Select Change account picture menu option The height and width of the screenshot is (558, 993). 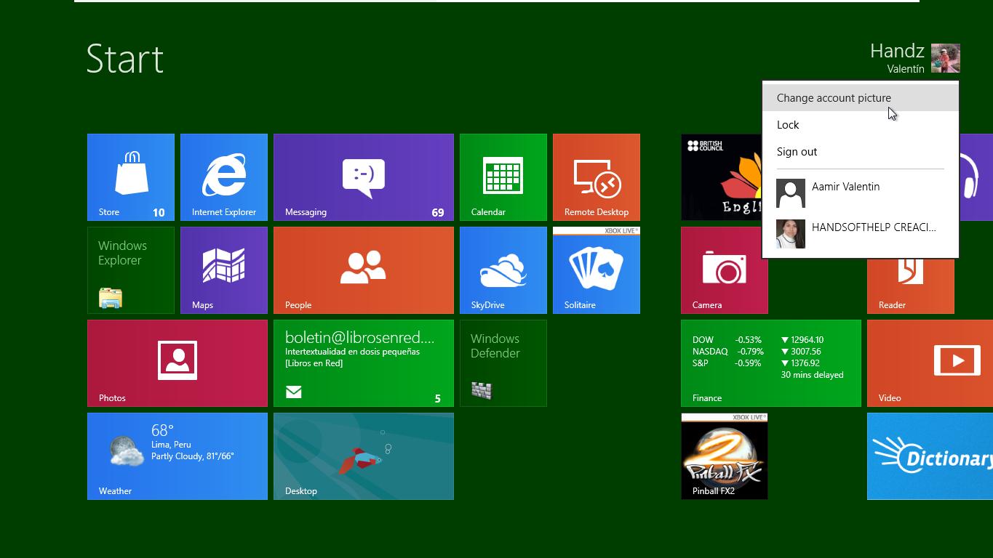tap(834, 98)
